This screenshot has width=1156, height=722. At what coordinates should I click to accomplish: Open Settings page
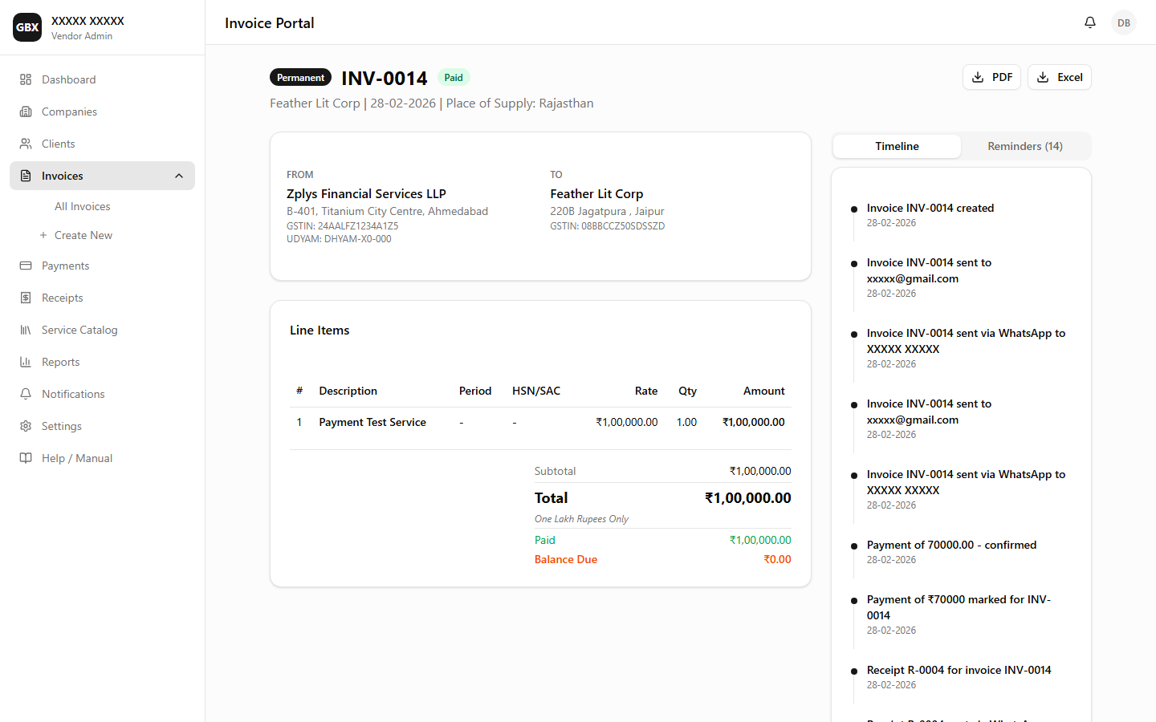[102, 426]
